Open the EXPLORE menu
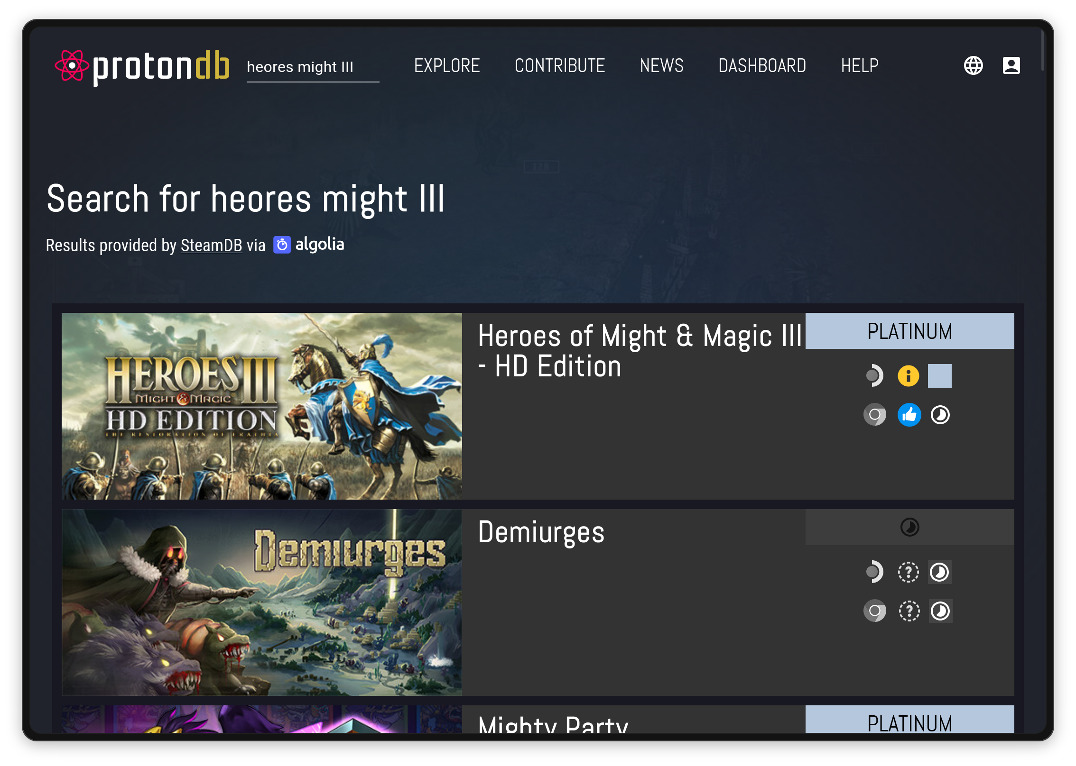The height and width of the screenshot is (766, 1076). (x=447, y=65)
